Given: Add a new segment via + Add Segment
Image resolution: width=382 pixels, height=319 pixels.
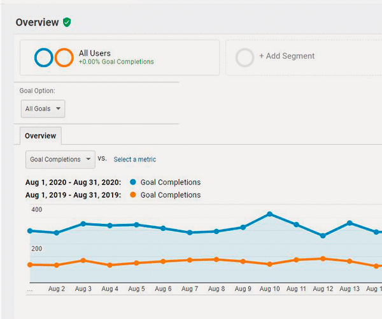Looking at the screenshot, I should pos(286,56).
